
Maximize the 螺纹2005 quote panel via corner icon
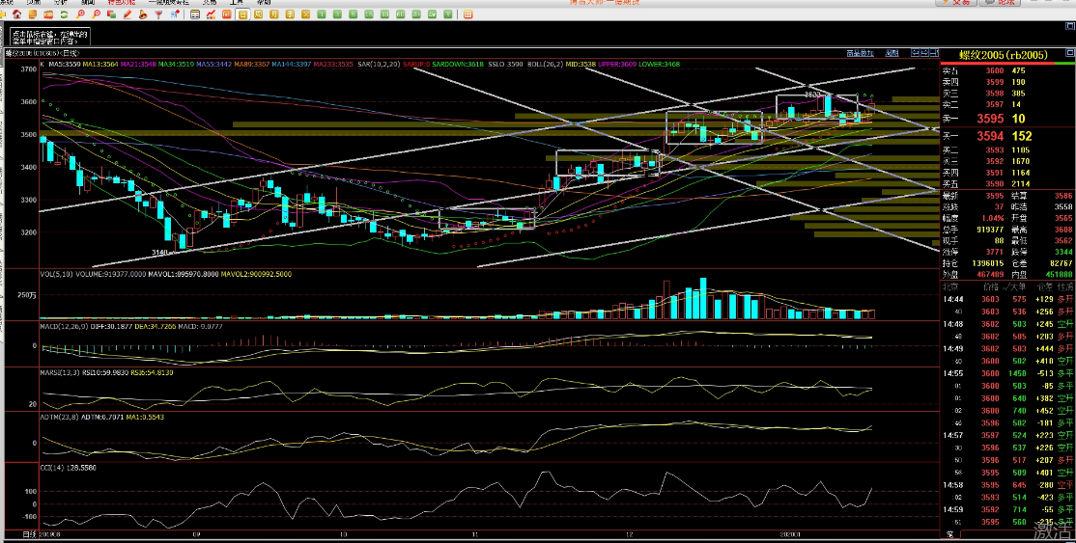pyautogui.click(x=1070, y=53)
